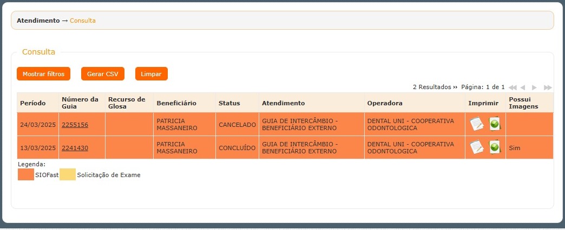The width and height of the screenshot is (565, 230).
Task: Click the Página: 1 de 1 indicator
Action: point(483,87)
